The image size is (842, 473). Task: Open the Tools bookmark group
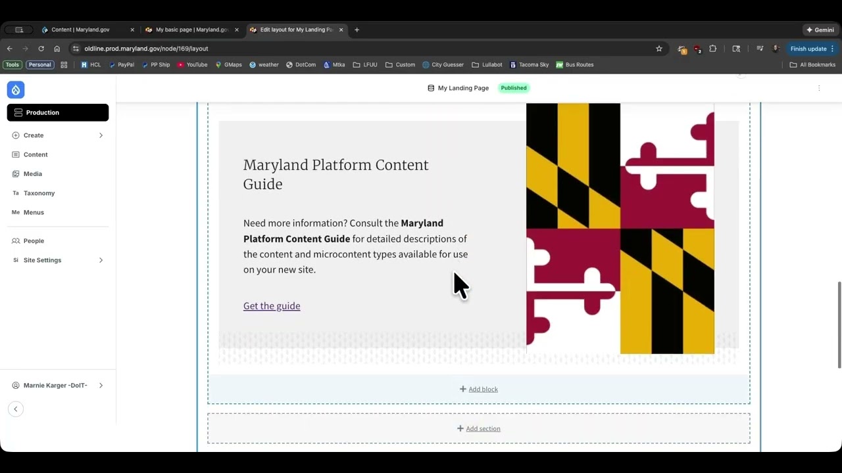[x=12, y=64]
